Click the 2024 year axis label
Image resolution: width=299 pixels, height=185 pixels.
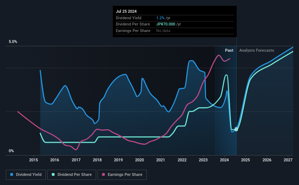coord(224,160)
